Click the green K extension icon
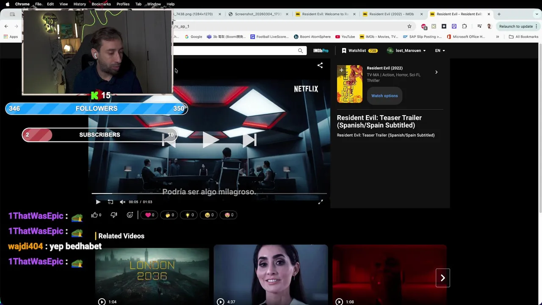The height and width of the screenshot is (305, 542). point(434,26)
